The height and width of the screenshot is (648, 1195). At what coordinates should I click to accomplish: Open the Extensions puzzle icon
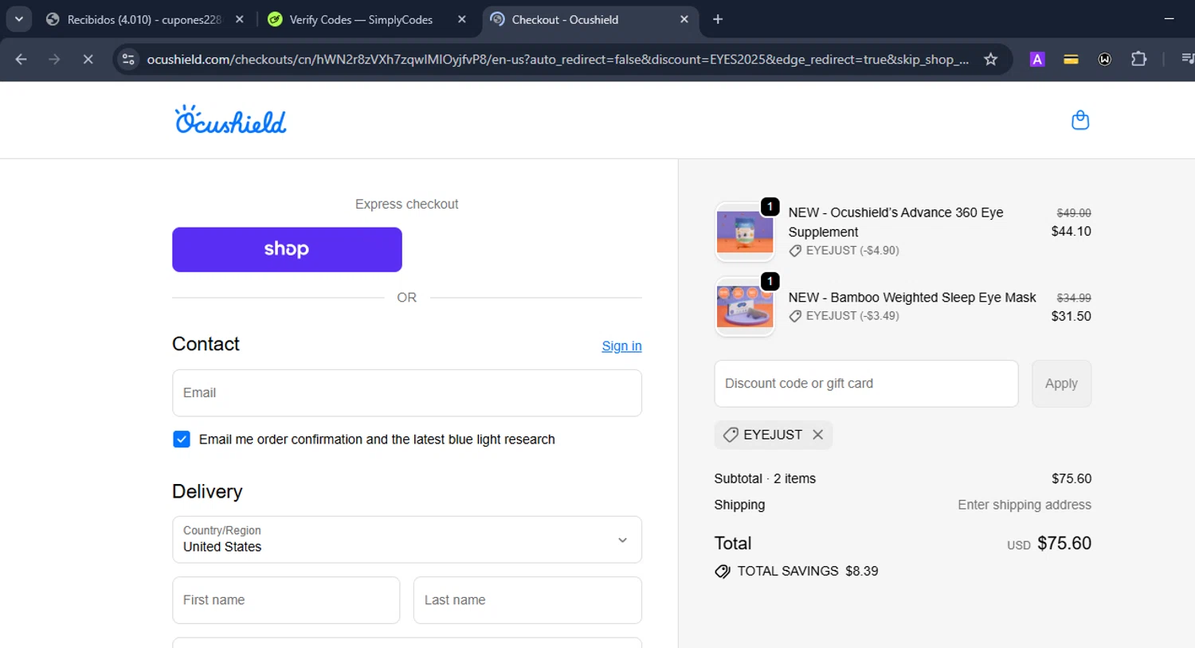1139,59
